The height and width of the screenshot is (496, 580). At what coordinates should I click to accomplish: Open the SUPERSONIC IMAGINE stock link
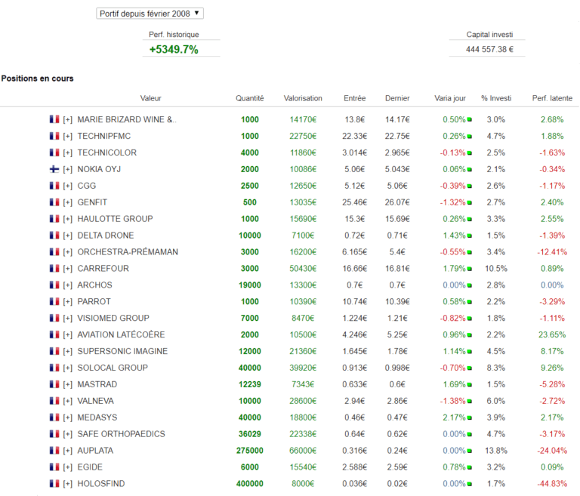pos(123,351)
